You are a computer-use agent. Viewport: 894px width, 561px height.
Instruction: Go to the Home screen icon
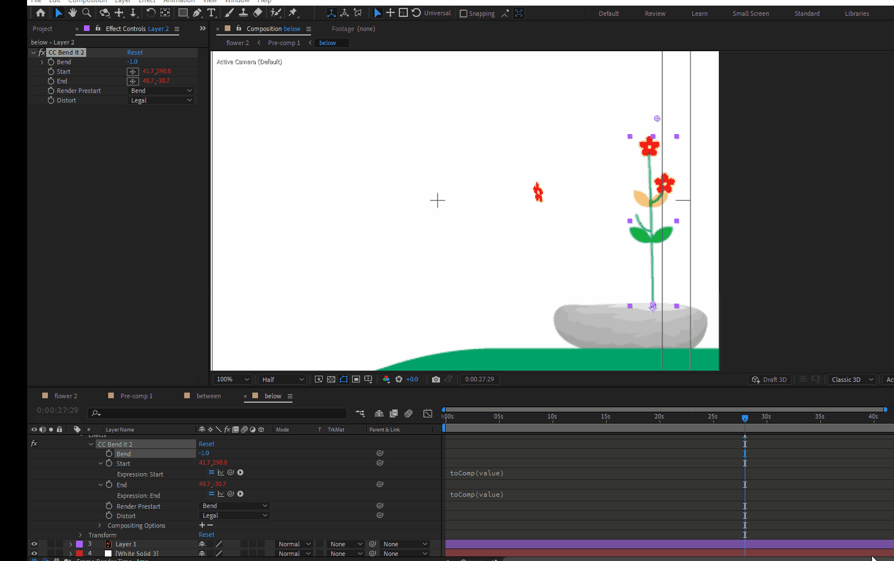pyautogui.click(x=41, y=12)
